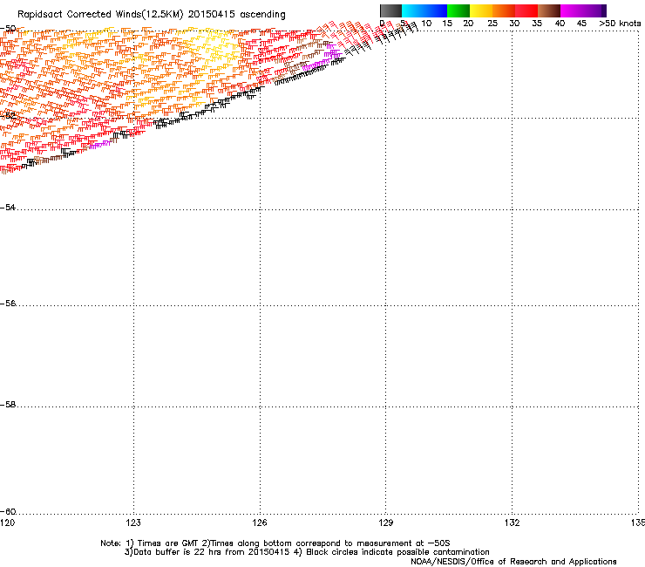Viewport: 645px width, 567px height.
Task: Click latitude label '-60' on the left axis
Action: tap(8, 512)
